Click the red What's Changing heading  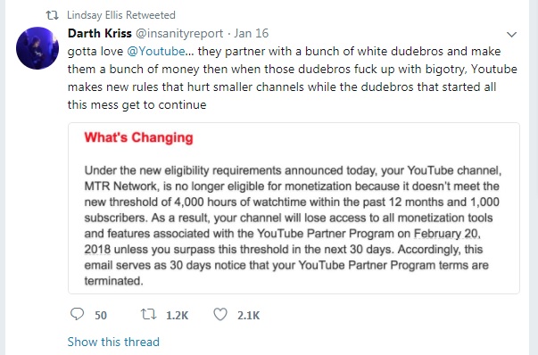click(138, 137)
